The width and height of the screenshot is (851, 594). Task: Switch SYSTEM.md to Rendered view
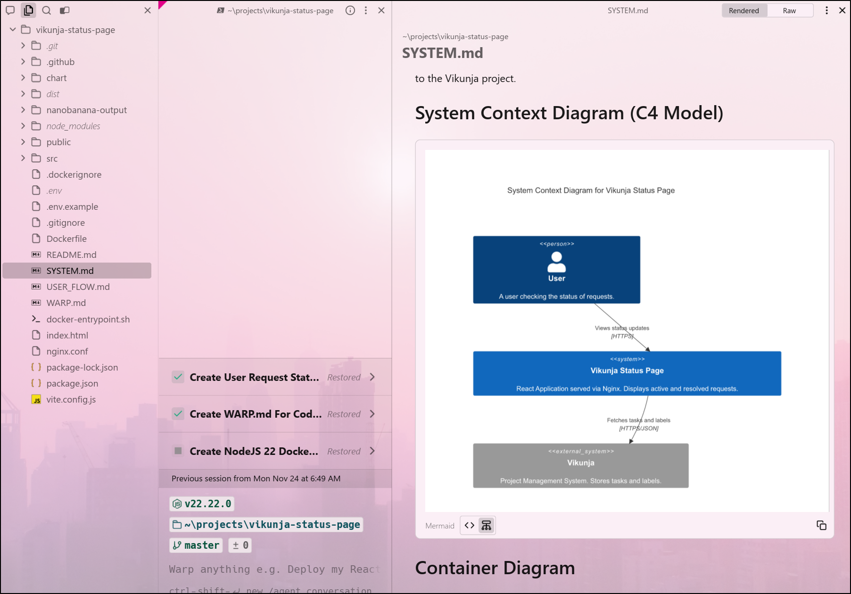coord(744,10)
